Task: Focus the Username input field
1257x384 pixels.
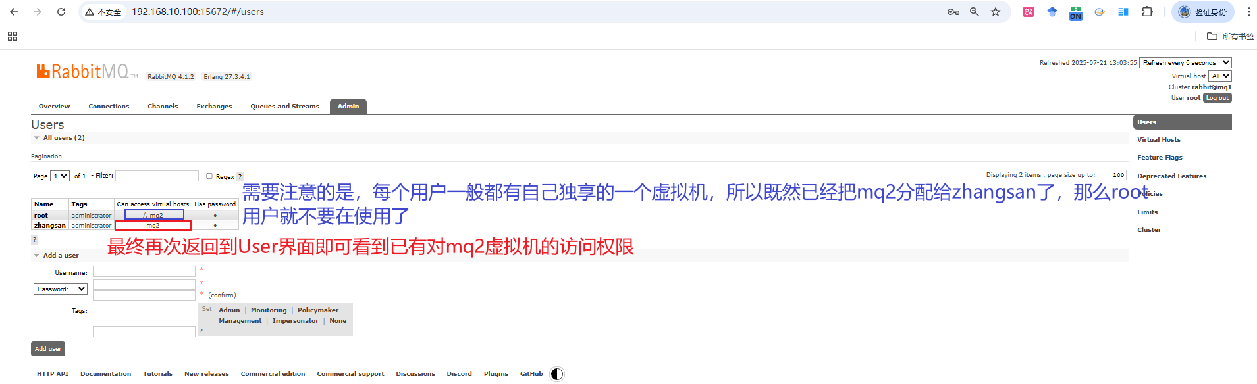Action: [x=144, y=271]
